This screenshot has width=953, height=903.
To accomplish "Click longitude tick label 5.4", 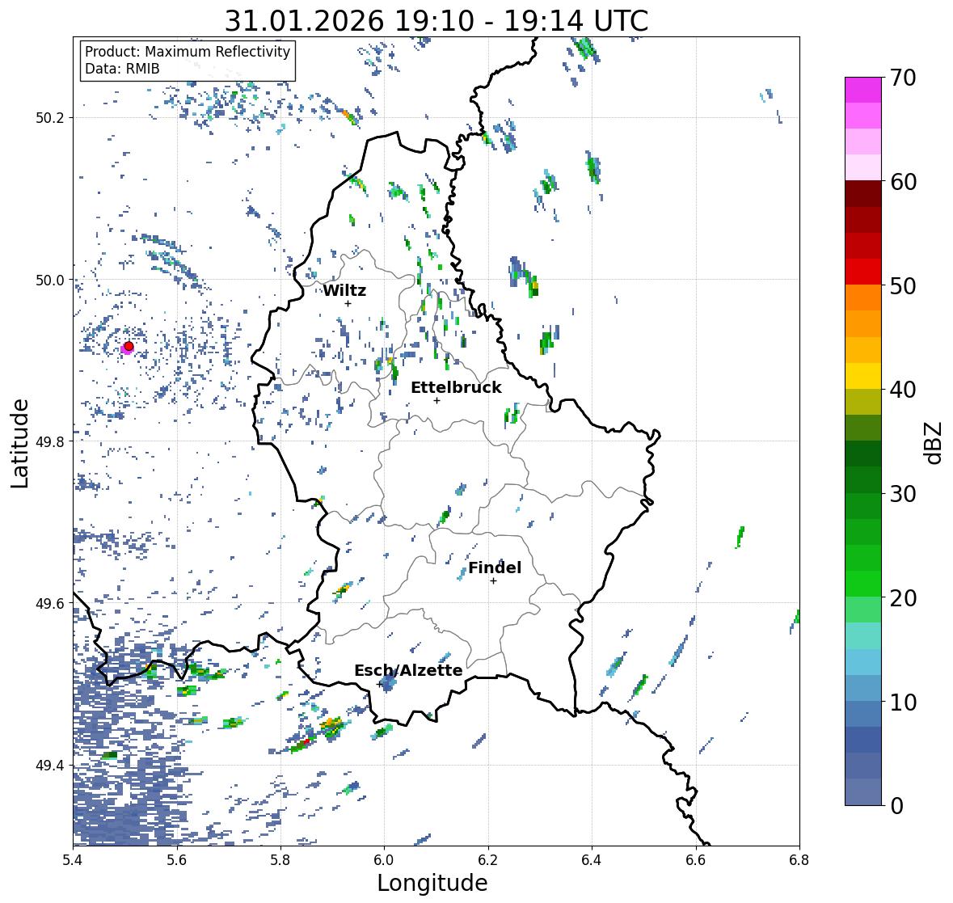I will tap(73, 860).
